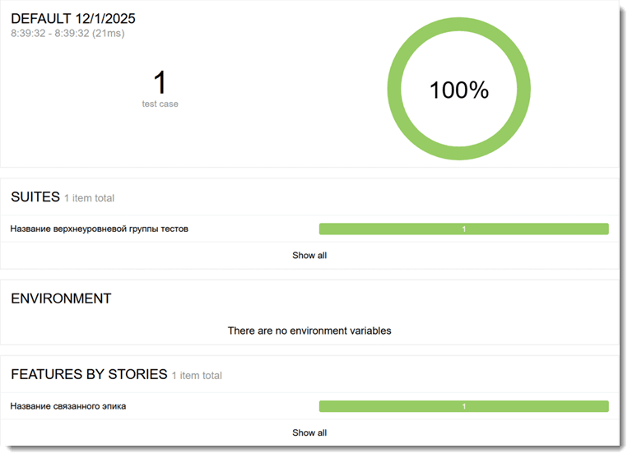632x458 pixels.
Task: Show all features by stories
Action: coord(309,433)
